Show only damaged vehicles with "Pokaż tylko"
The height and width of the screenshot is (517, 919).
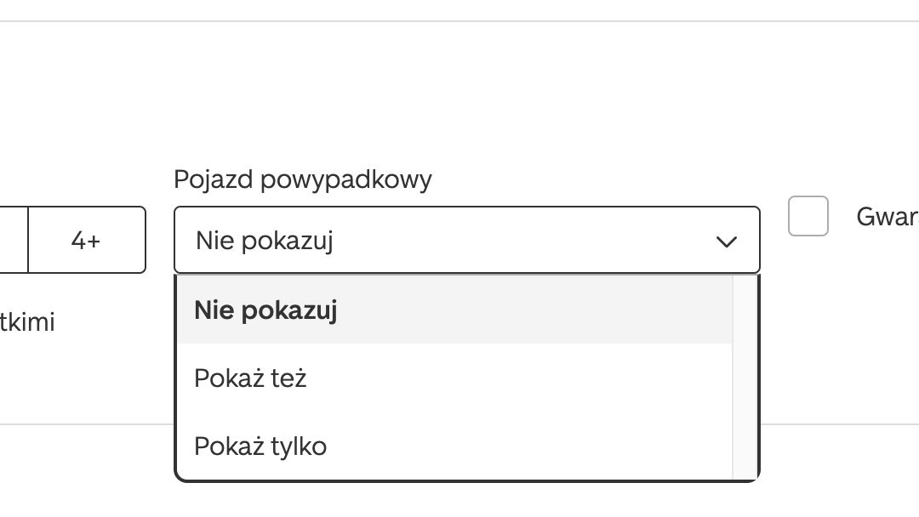pyautogui.click(x=260, y=446)
